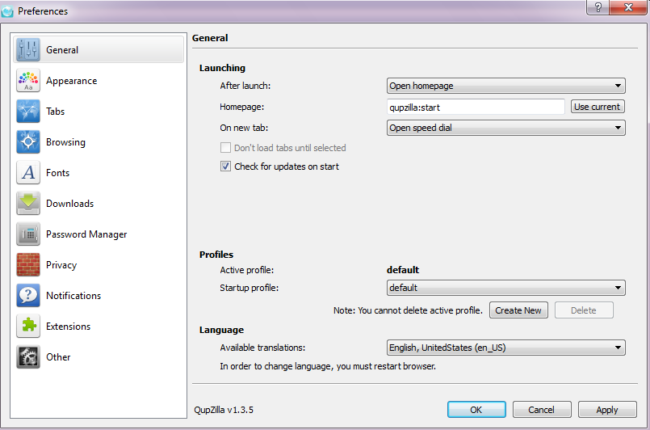Go to the Browsing settings page
Screen dimensions: 650x430
(x=99, y=142)
